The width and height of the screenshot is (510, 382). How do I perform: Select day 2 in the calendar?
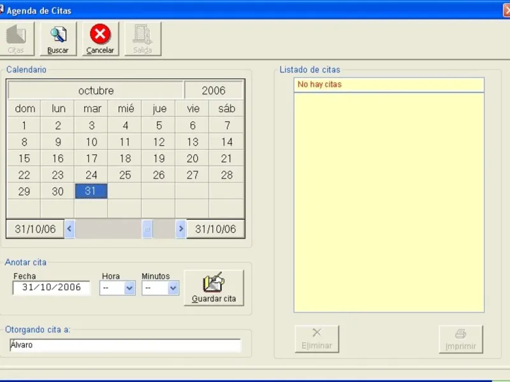[57, 125]
